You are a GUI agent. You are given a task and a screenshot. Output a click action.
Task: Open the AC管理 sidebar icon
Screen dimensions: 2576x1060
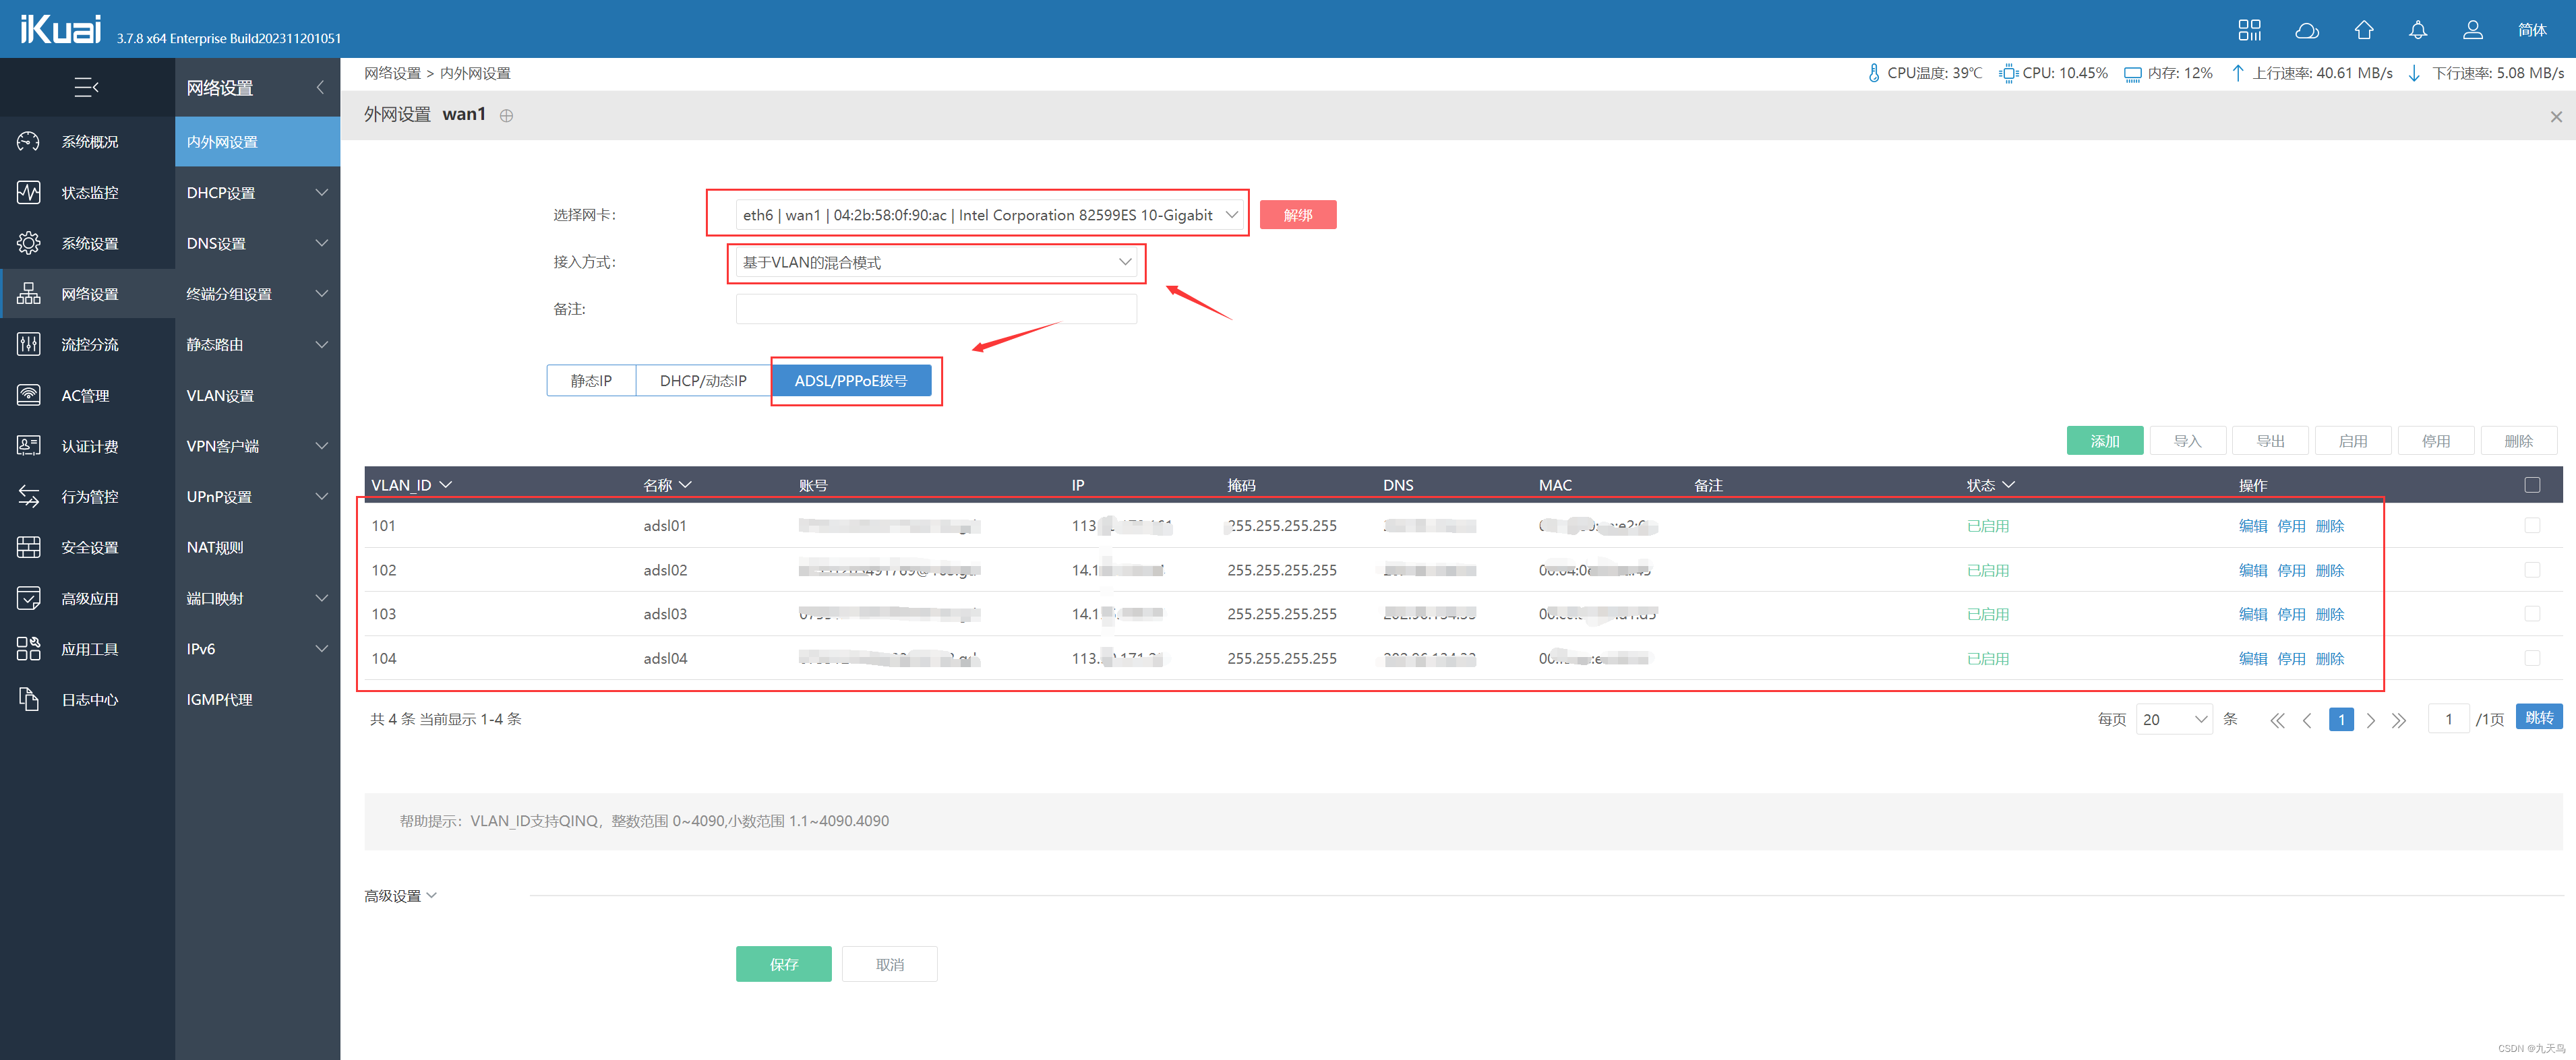click(29, 395)
